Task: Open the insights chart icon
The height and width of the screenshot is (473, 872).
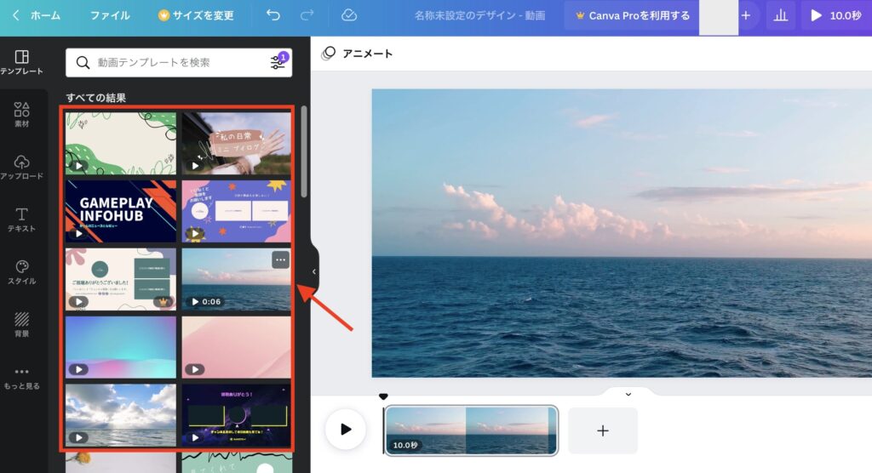Action: [x=781, y=15]
